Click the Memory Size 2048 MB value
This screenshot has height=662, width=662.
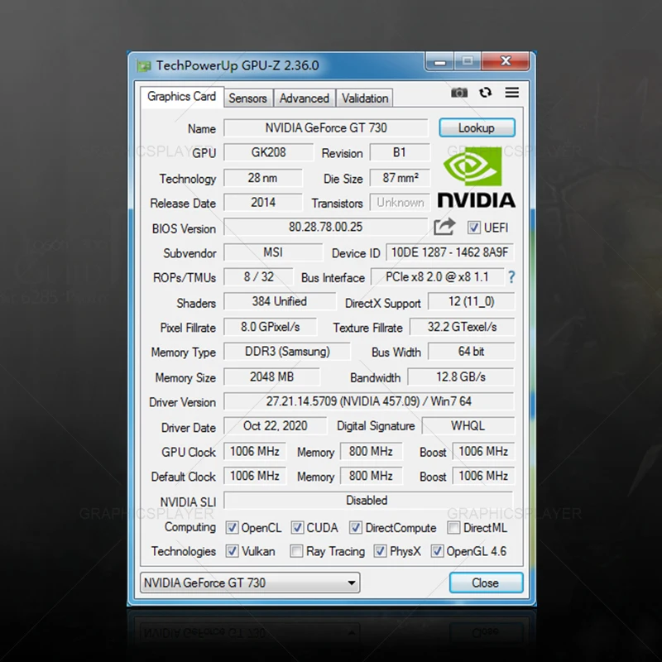[x=272, y=377]
